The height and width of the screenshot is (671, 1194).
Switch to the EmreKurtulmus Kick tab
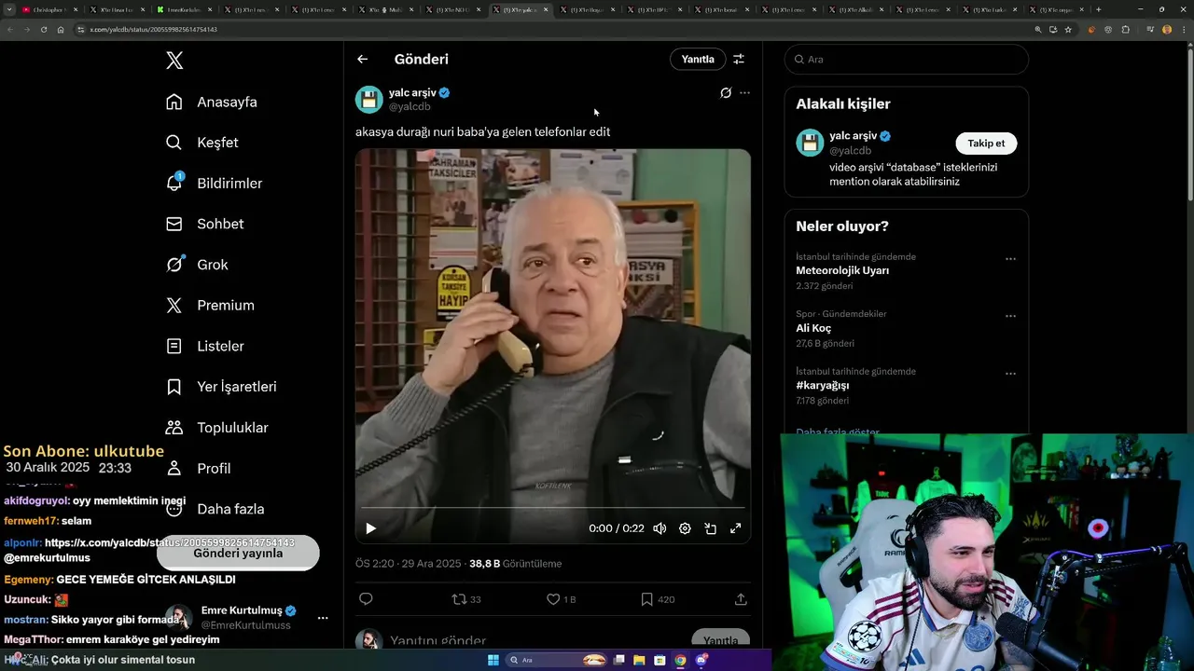coord(185,9)
